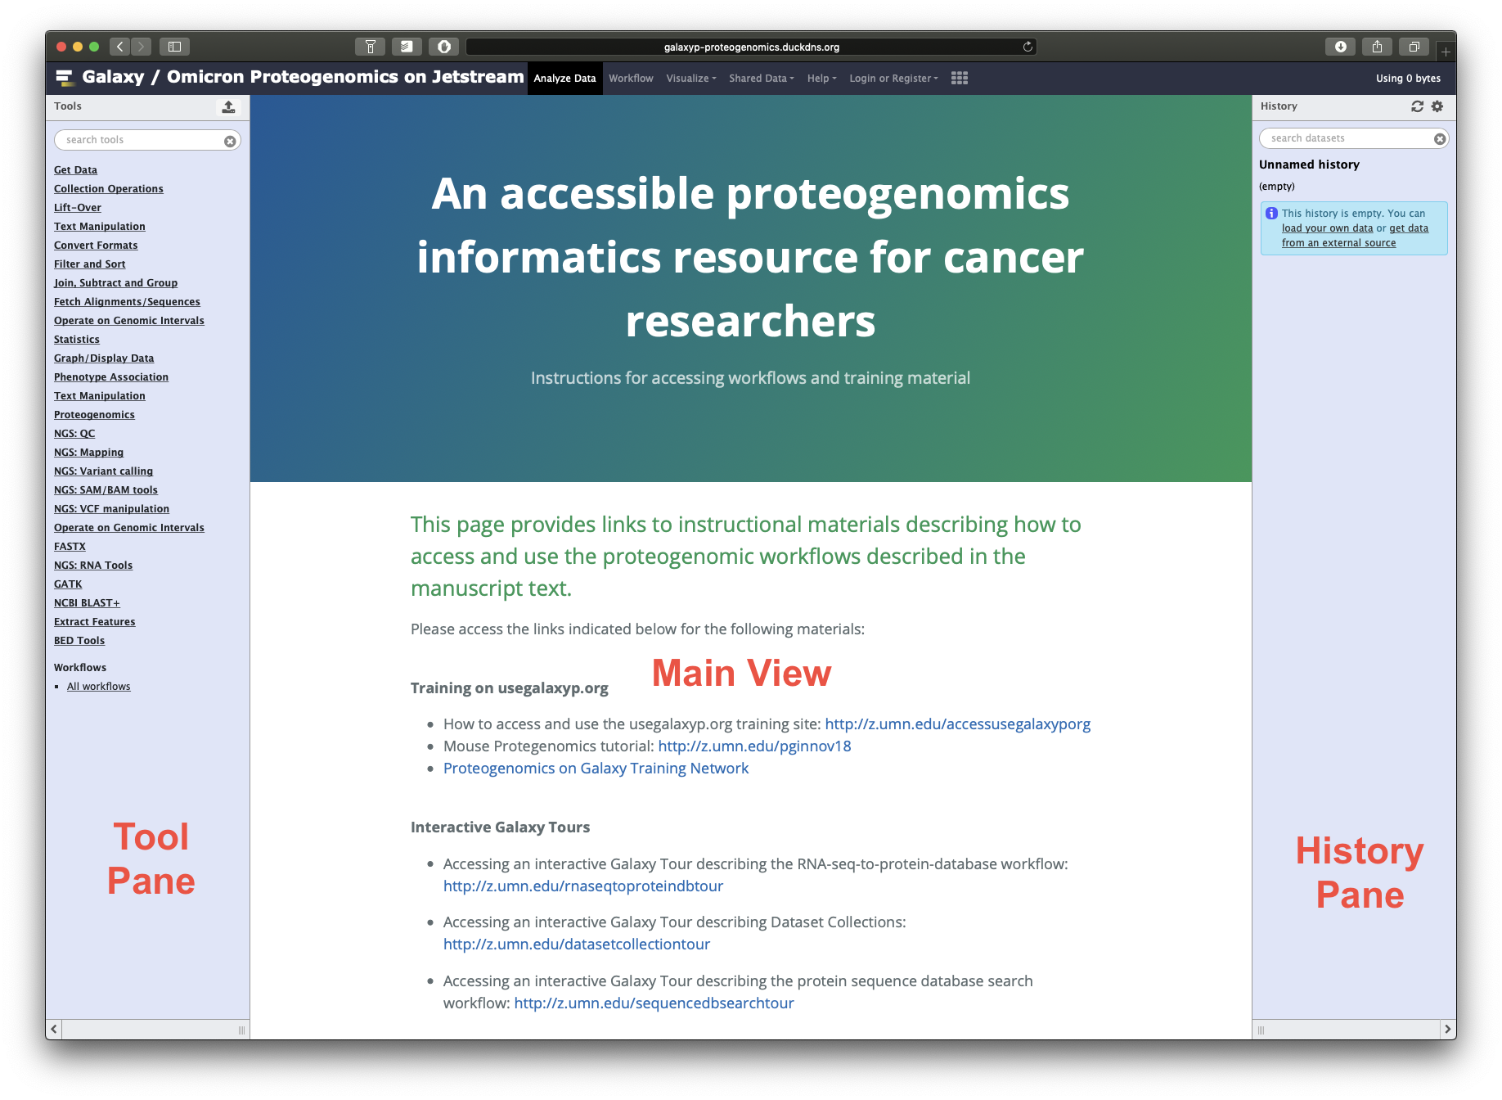1502x1100 pixels.
Task: Click the upload data icon in Tools panel
Action: [228, 106]
